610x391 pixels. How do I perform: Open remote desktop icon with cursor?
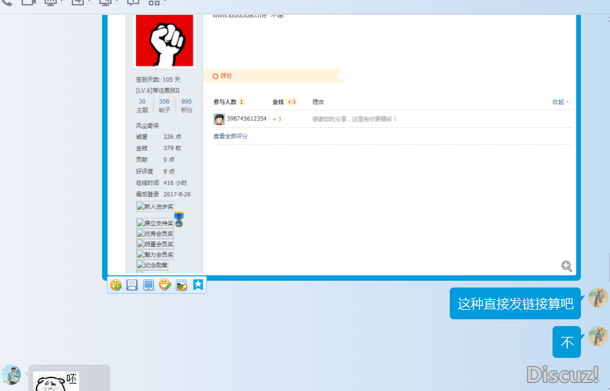tap(105, 2)
